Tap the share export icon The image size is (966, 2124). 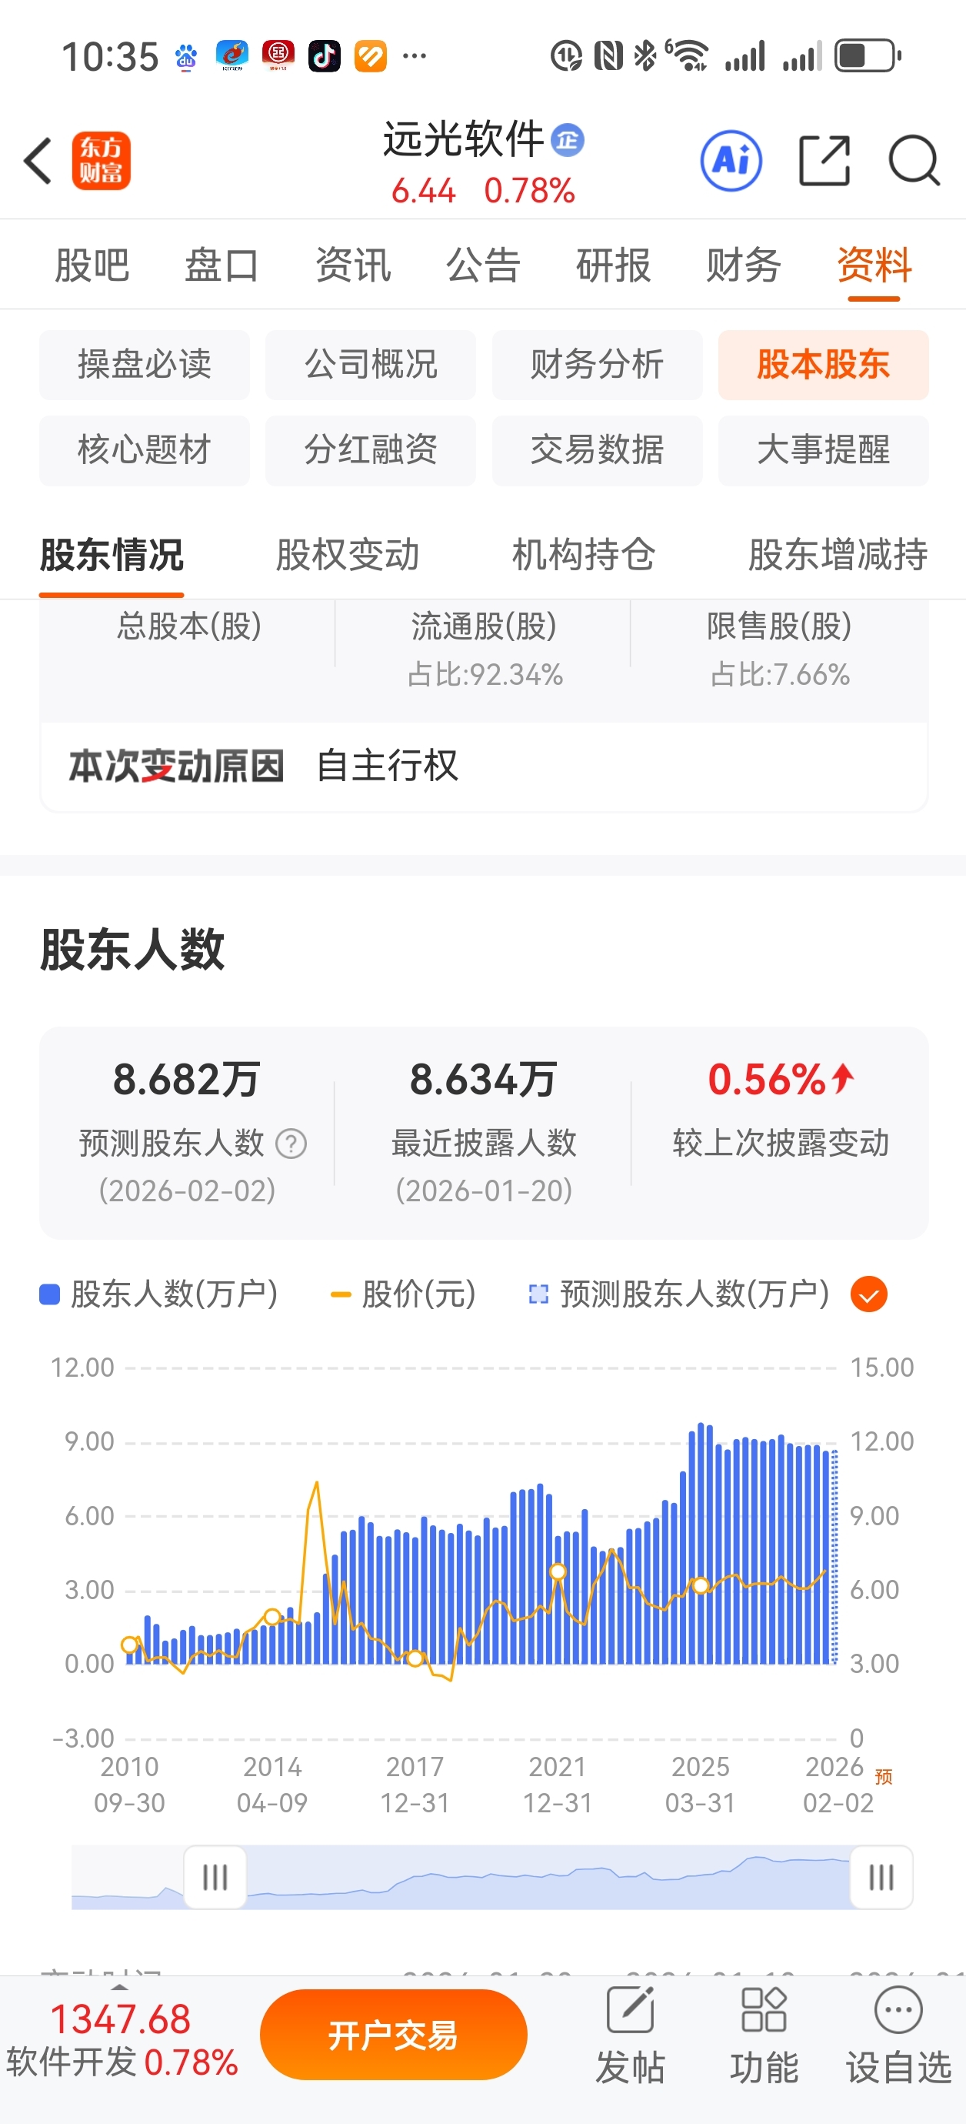tap(824, 160)
